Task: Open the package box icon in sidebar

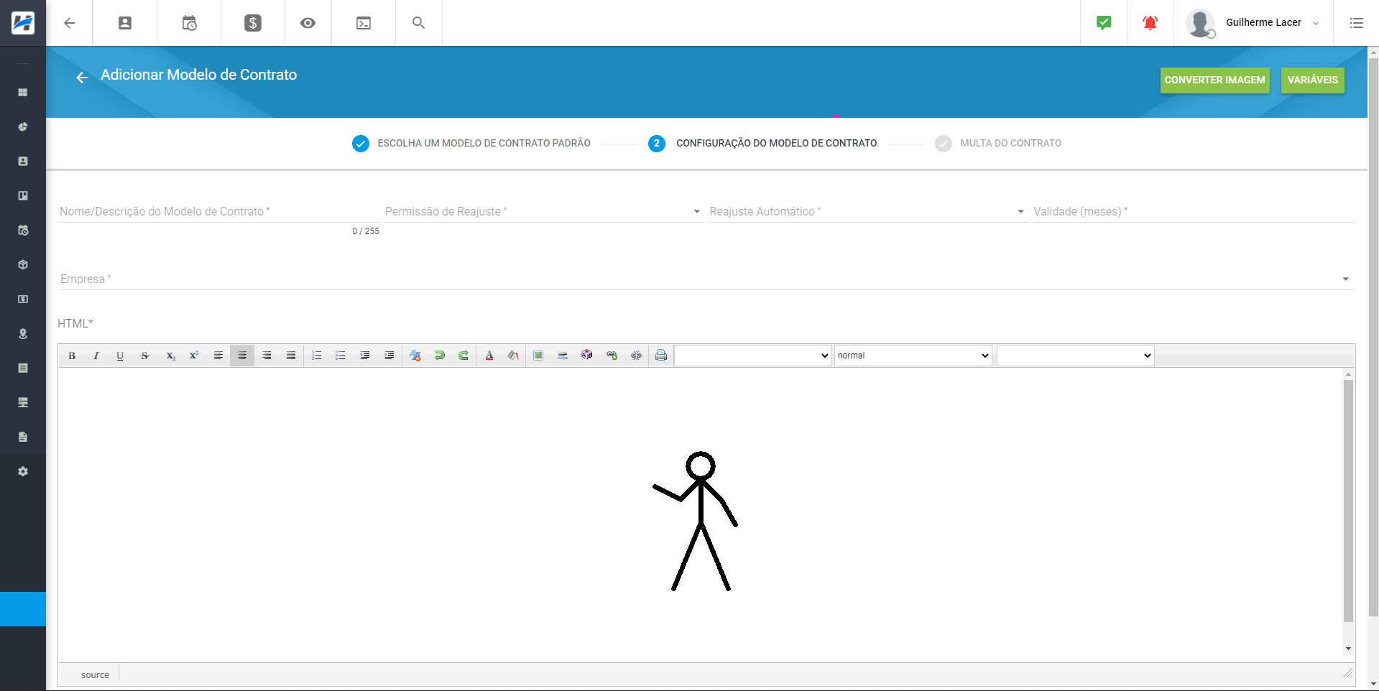Action: click(23, 264)
